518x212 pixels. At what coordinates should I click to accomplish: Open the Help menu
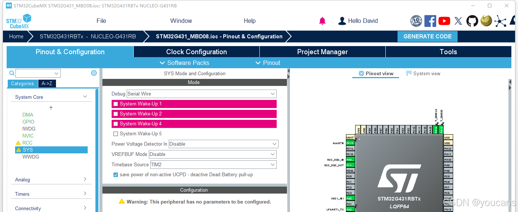(x=250, y=21)
